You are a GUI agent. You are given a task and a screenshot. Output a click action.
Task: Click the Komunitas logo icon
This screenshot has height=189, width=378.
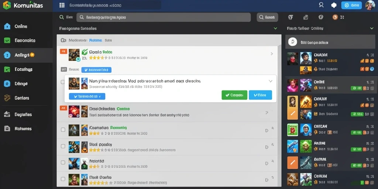pyautogui.click(x=7, y=5)
